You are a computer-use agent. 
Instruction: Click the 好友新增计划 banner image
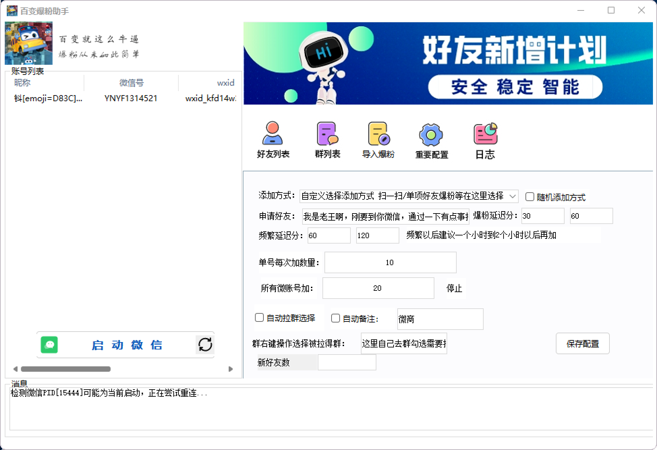[x=448, y=63]
